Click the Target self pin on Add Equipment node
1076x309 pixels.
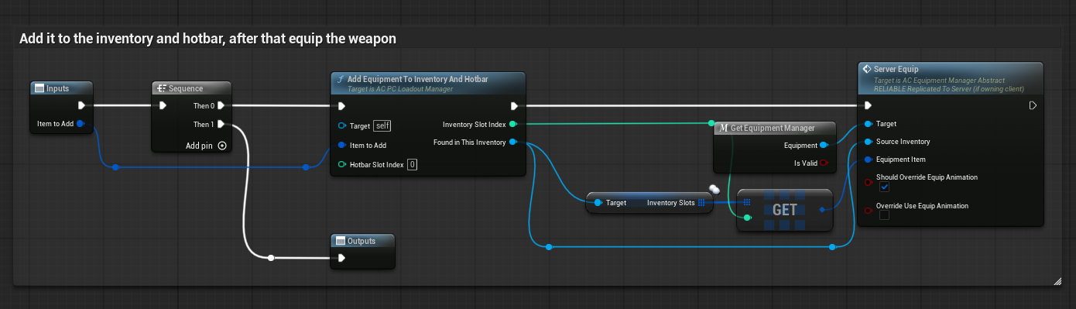point(341,125)
